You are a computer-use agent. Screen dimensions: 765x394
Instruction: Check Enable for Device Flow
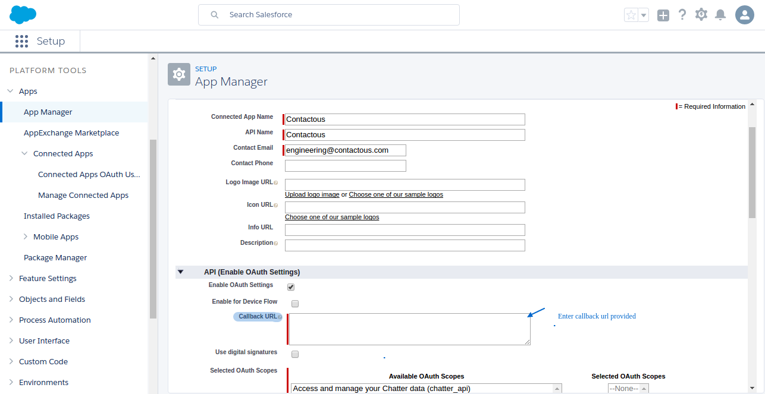coord(295,304)
